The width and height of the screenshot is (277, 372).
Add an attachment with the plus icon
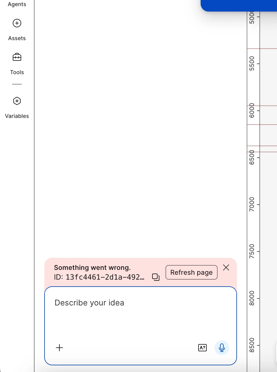pyautogui.click(x=59, y=348)
